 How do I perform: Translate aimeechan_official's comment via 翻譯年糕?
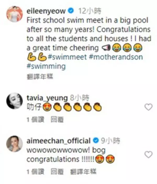[x=83, y=171]
